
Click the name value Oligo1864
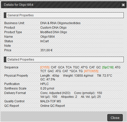pos(47,37)
